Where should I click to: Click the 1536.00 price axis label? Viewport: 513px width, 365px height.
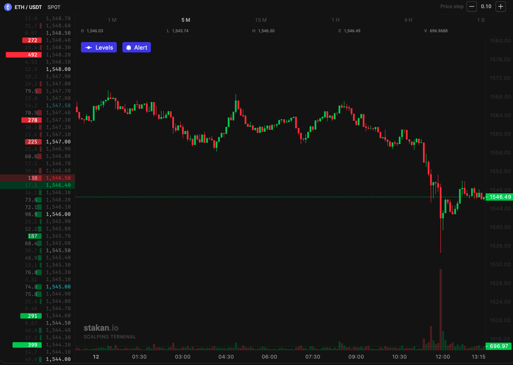pos(500,246)
